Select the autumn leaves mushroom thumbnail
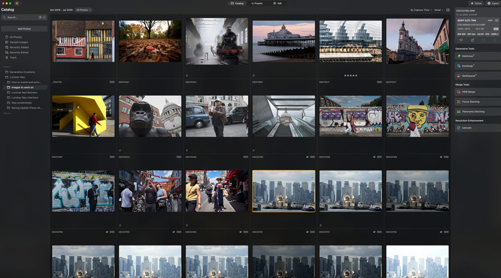 150,41
